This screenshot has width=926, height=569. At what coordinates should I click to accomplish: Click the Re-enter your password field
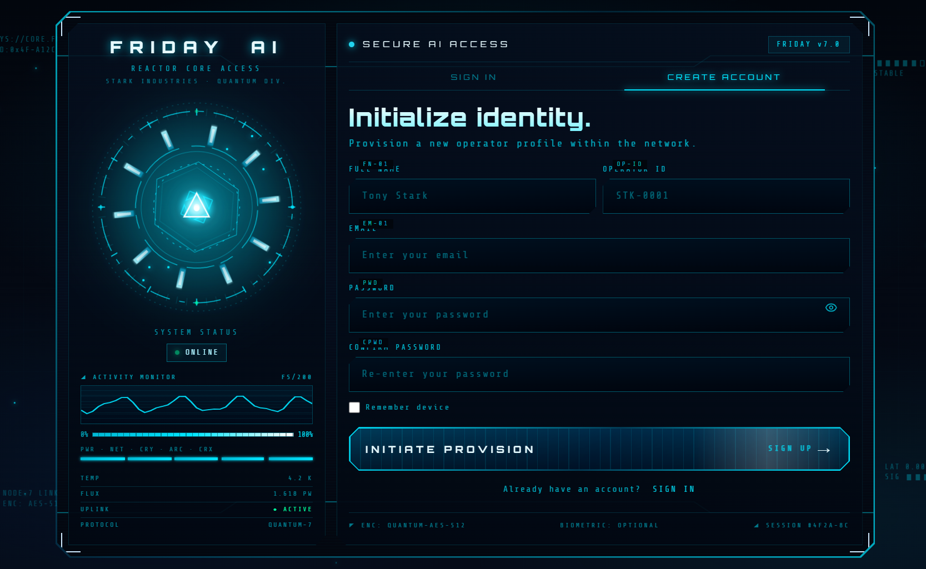pos(599,374)
